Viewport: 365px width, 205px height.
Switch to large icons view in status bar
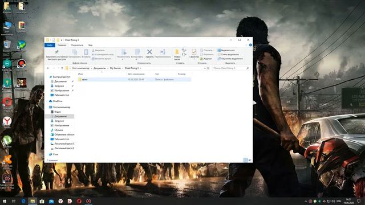click(250, 160)
